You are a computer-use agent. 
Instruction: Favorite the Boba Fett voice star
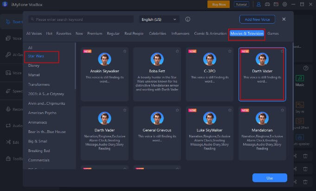click(x=177, y=51)
